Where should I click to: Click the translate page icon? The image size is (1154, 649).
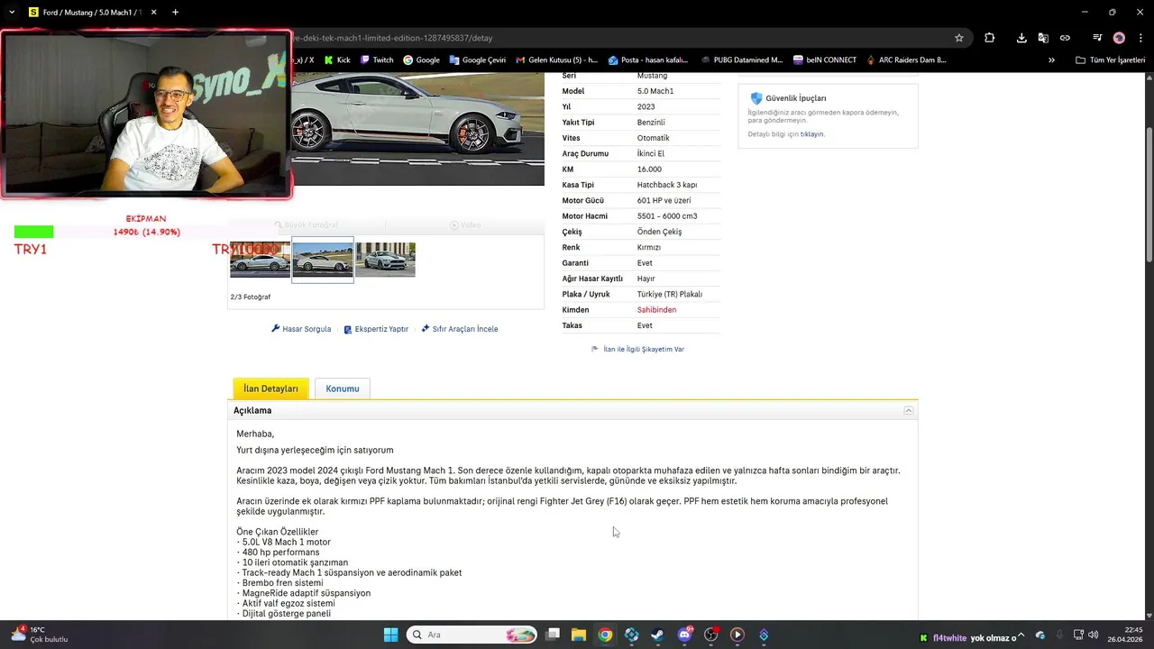[1043, 38]
